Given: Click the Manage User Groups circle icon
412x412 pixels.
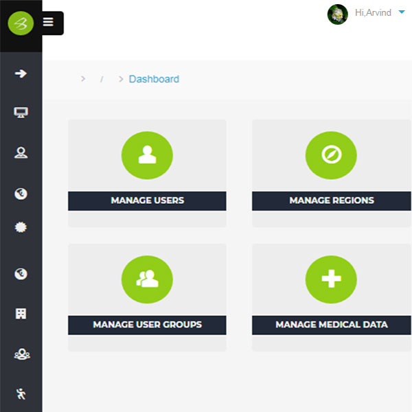Looking at the screenshot, I should point(147,278).
